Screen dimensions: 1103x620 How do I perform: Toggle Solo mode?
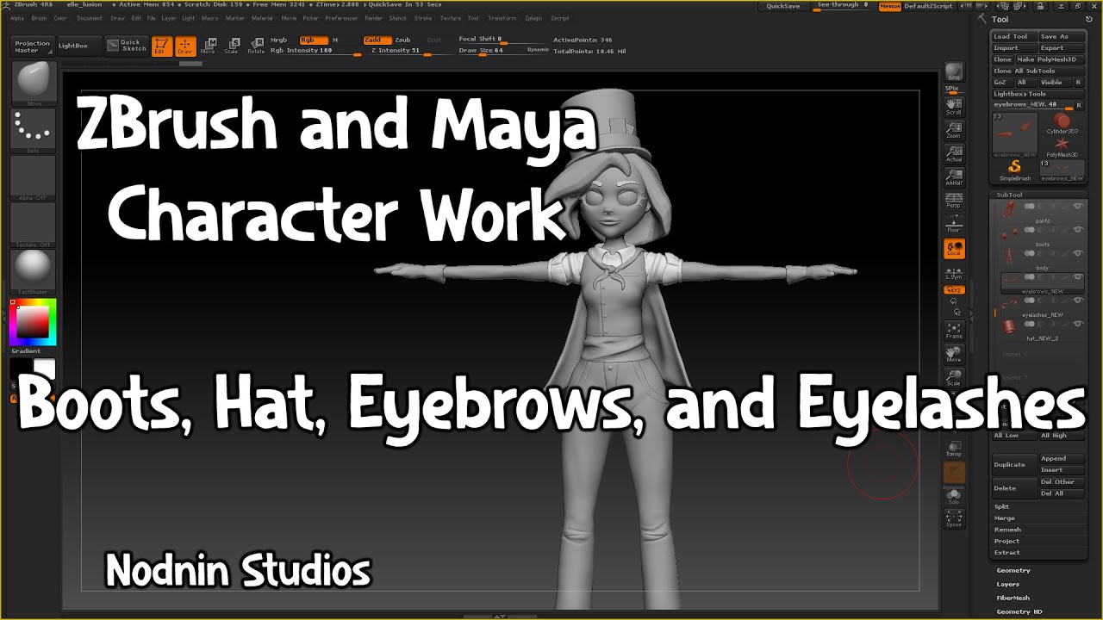click(954, 497)
